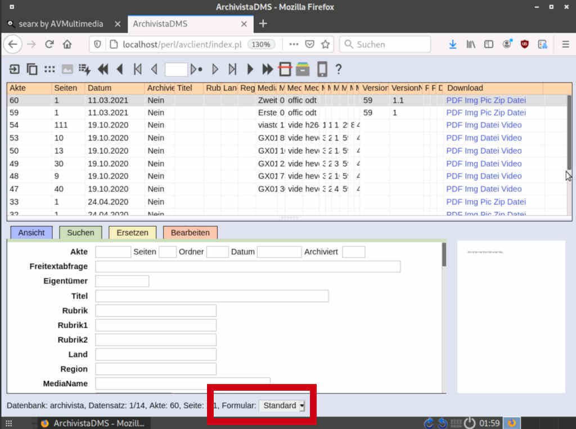576x429 pixels.
Task: Switch to the Bearbeiten tab
Action: click(x=190, y=233)
